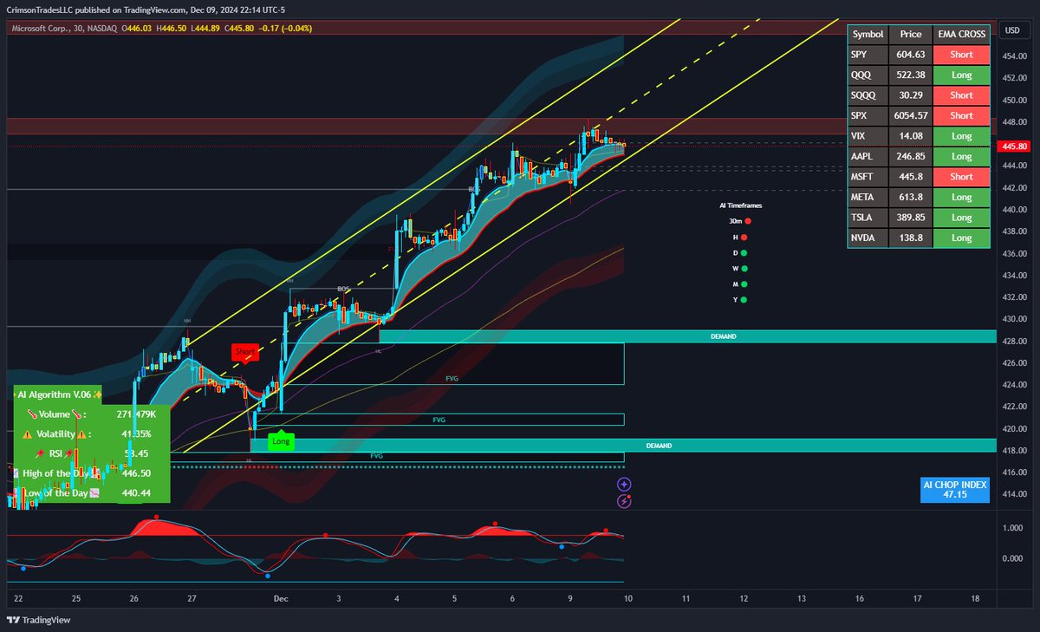1040x632 pixels.
Task: Click the red Short flag marker on the chart
Action: tap(244, 351)
